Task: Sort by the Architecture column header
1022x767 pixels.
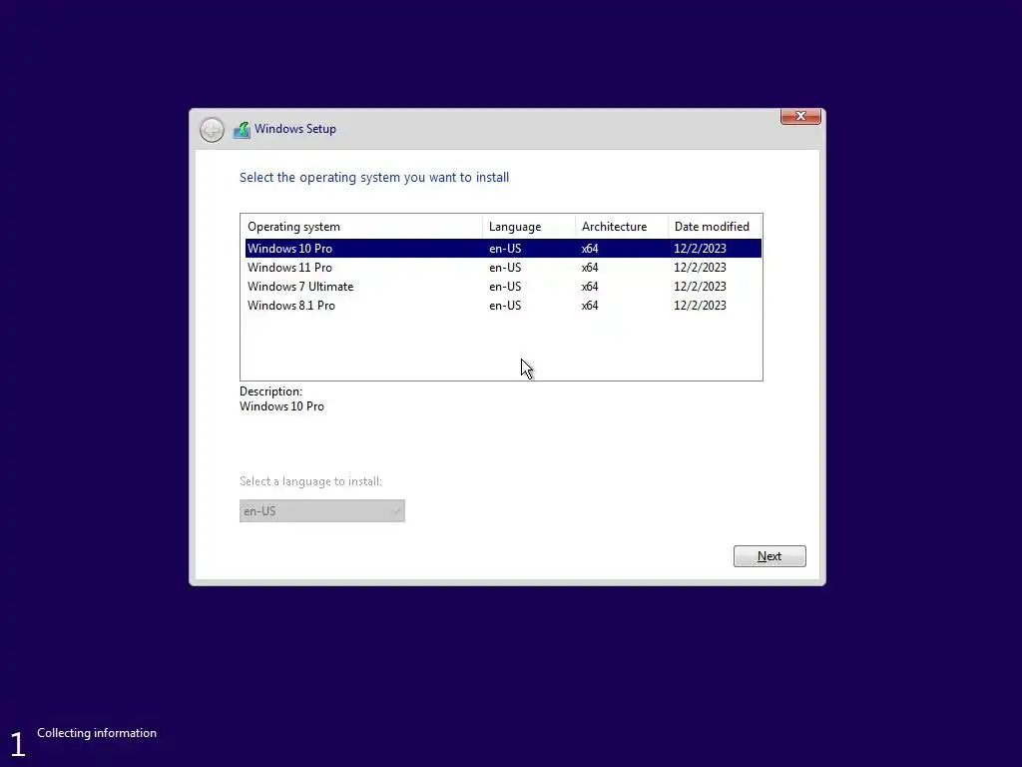Action: 621,227
